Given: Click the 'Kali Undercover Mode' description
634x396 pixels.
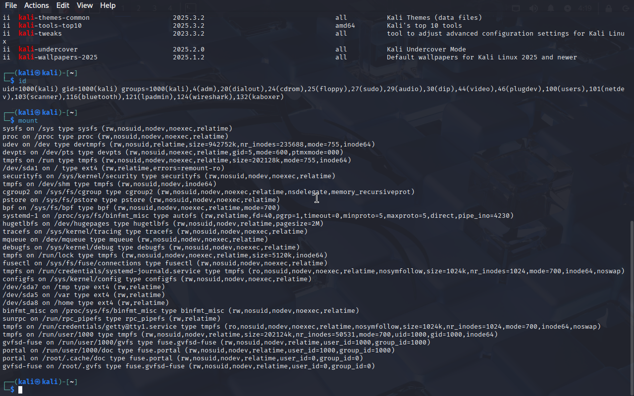Looking at the screenshot, I should coord(426,49).
